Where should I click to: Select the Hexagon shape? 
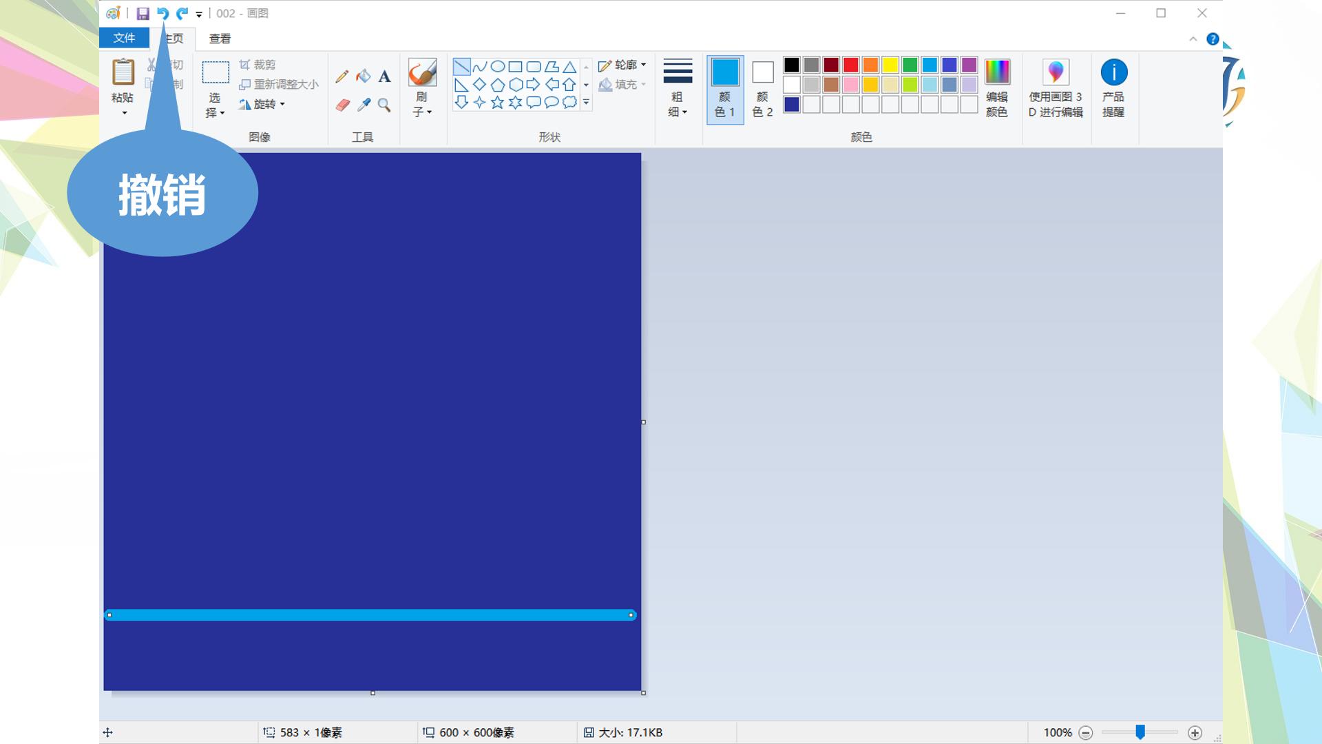(515, 85)
